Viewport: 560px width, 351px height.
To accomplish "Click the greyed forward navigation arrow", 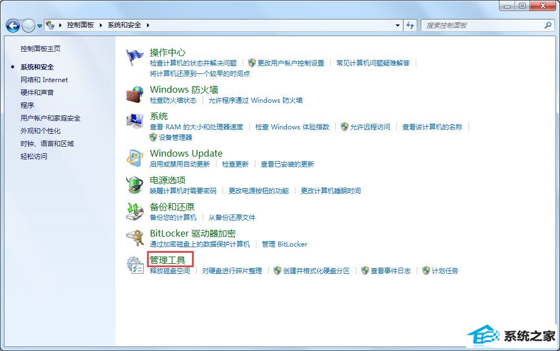I will [x=28, y=26].
